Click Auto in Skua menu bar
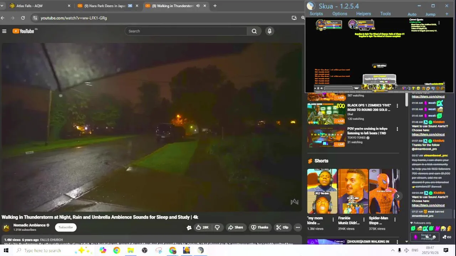This screenshot has width=456, height=256. pos(412,14)
